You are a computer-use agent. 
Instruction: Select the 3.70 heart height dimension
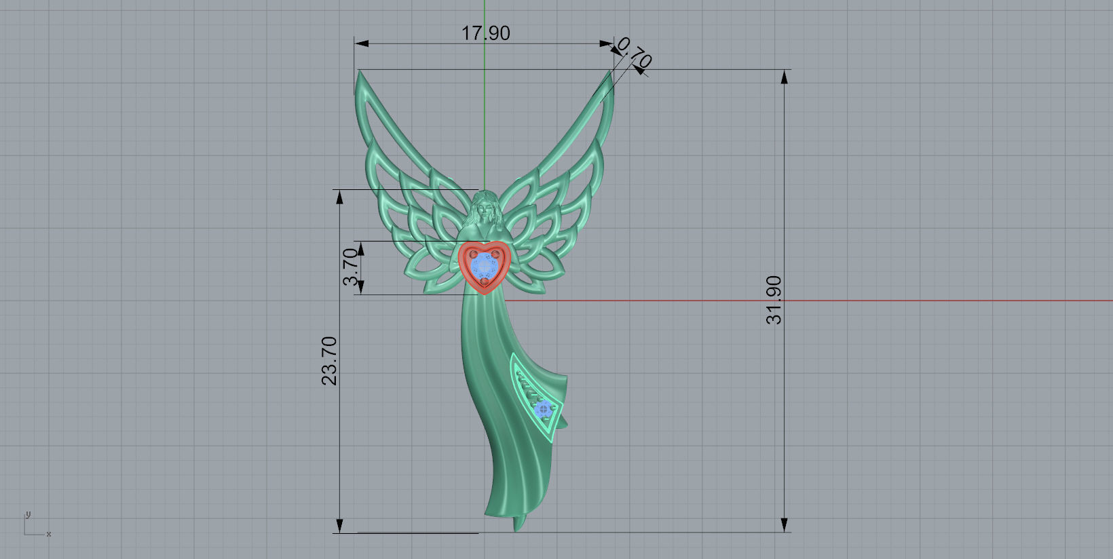click(x=350, y=267)
